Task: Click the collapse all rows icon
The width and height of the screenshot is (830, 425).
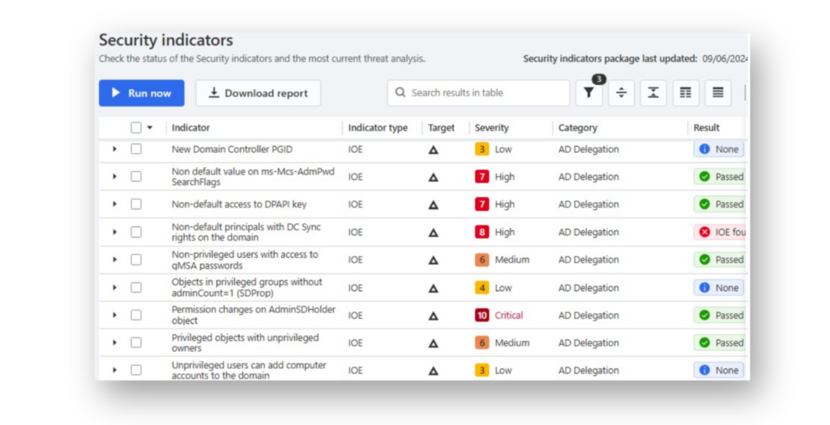Action: point(653,92)
